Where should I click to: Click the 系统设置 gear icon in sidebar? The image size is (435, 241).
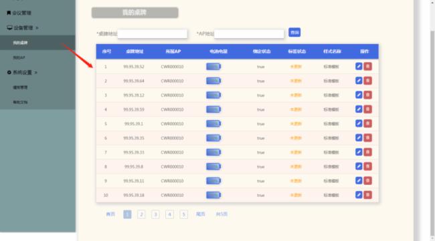tap(9, 73)
